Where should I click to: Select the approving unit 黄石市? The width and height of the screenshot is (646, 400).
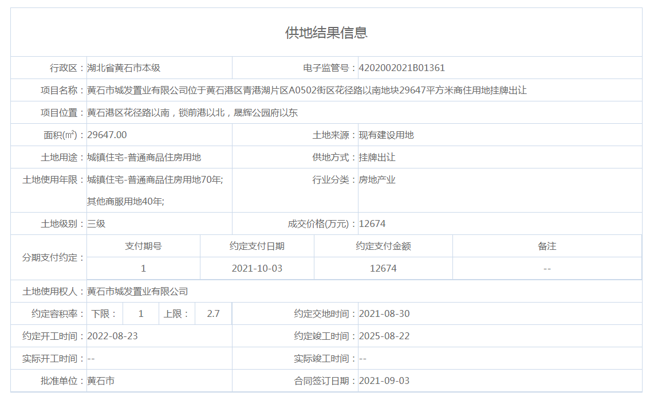click(101, 381)
